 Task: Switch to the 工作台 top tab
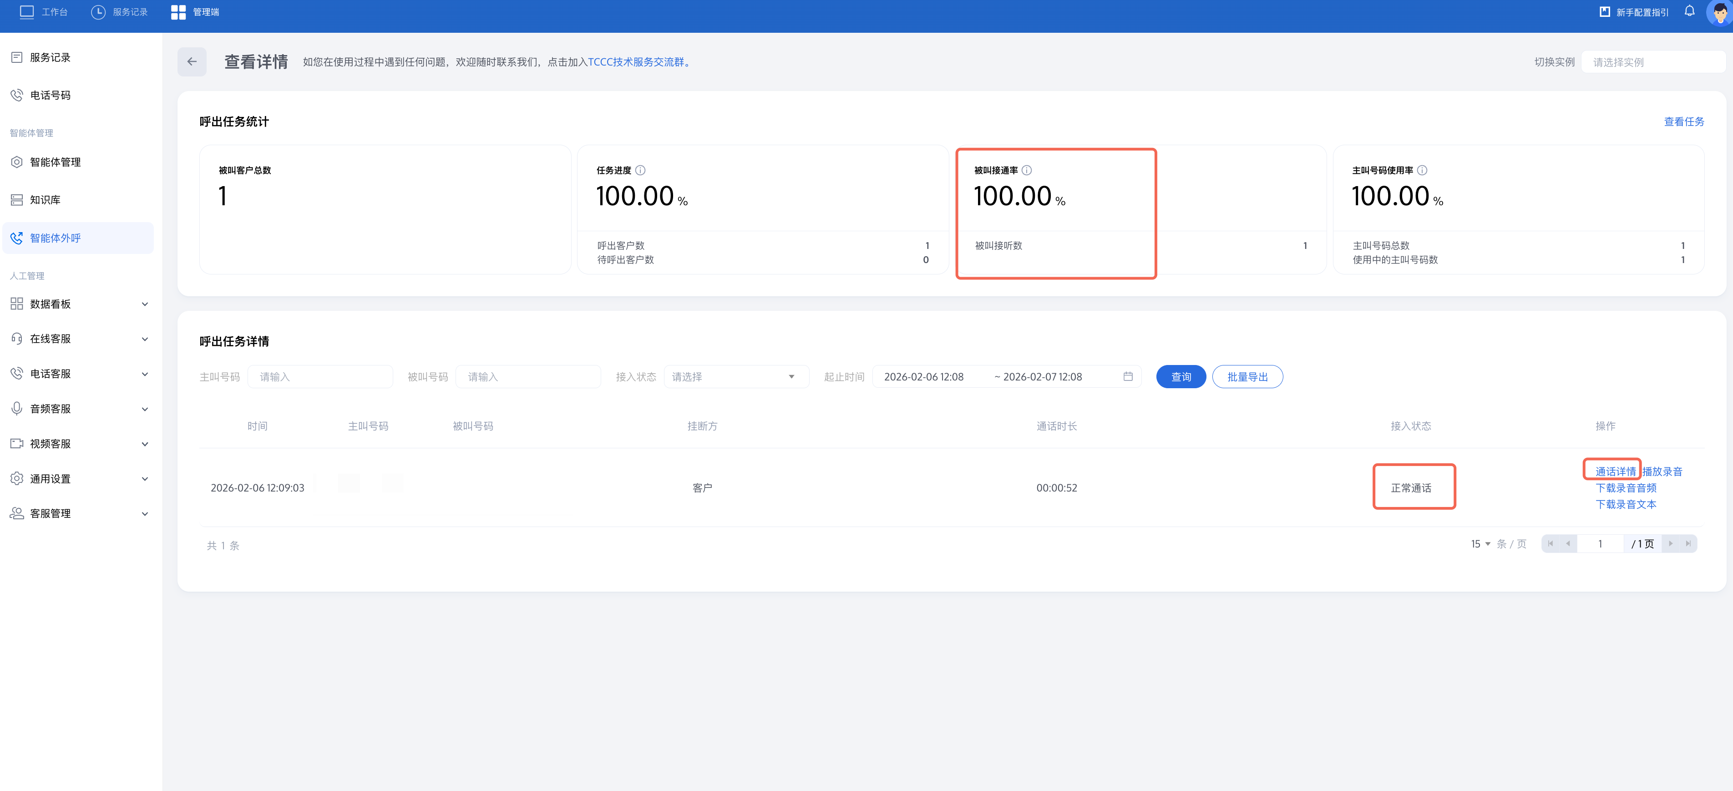coord(45,12)
